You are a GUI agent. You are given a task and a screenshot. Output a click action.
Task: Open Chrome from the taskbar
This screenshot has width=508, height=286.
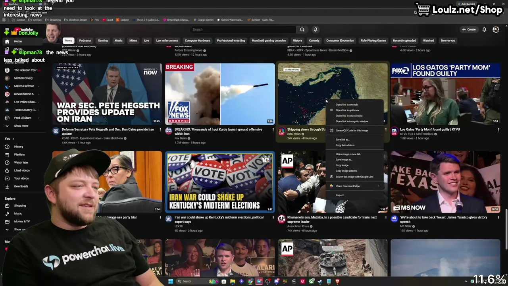coord(250,281)
